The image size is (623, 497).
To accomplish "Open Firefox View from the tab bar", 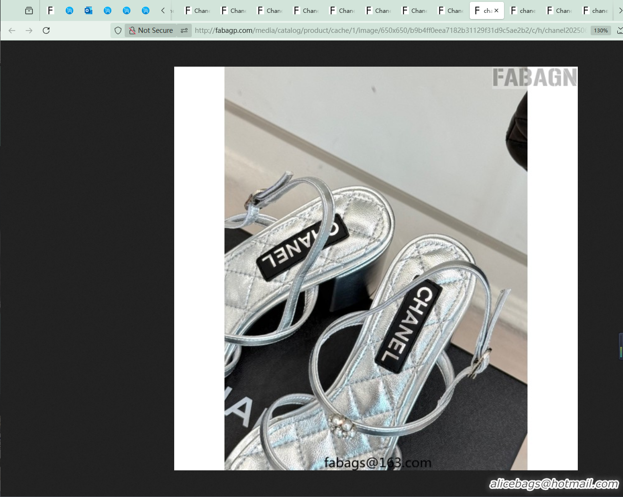I will tap(29, 10).
